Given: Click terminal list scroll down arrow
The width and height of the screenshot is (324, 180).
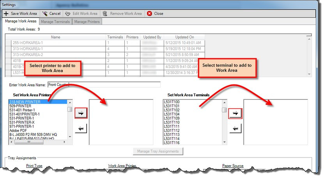Looking at the screenshot, I should tap(225, 142).
